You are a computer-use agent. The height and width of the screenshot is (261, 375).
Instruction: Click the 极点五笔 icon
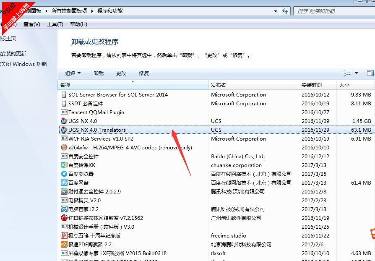pyautogui.click(x=64, y=235)
